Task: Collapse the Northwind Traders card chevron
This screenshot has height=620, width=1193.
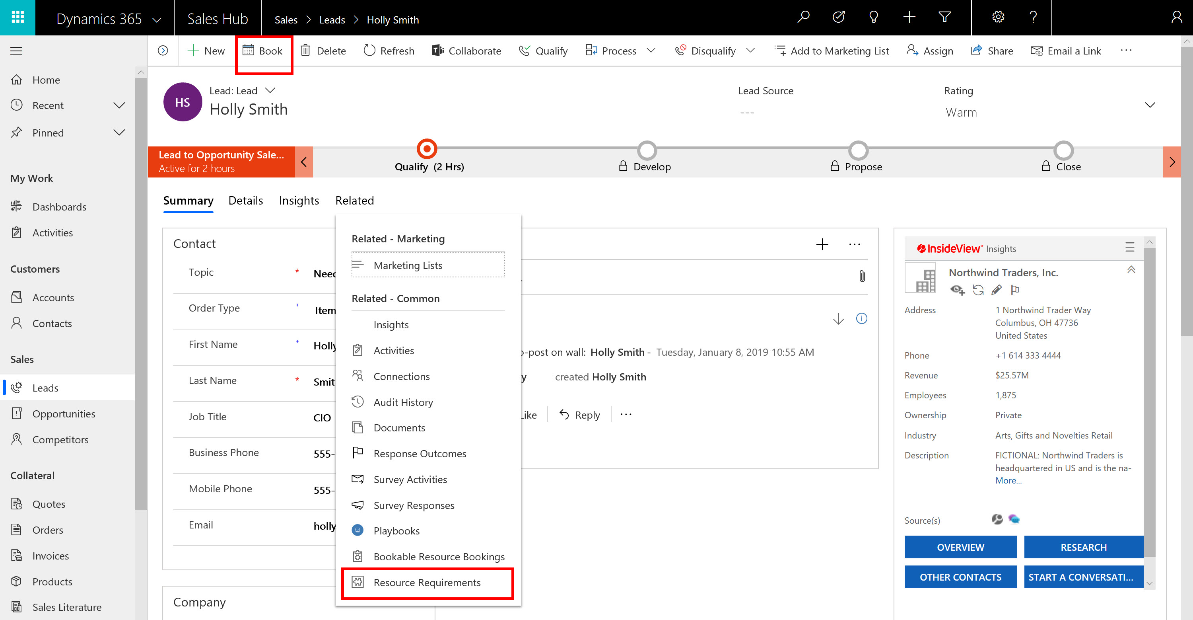Action: coord(1131,270)
